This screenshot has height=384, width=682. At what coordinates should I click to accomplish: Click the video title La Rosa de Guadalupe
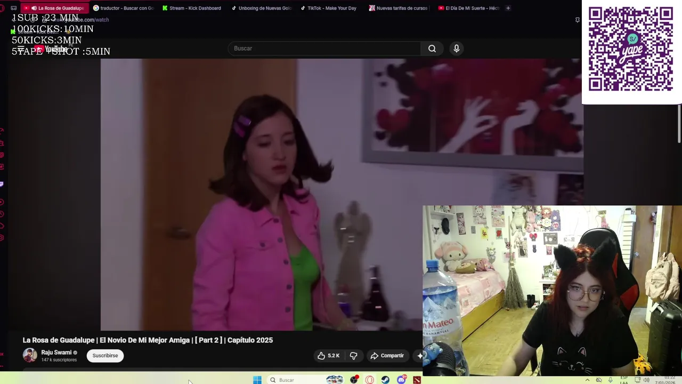coord(148,340)
